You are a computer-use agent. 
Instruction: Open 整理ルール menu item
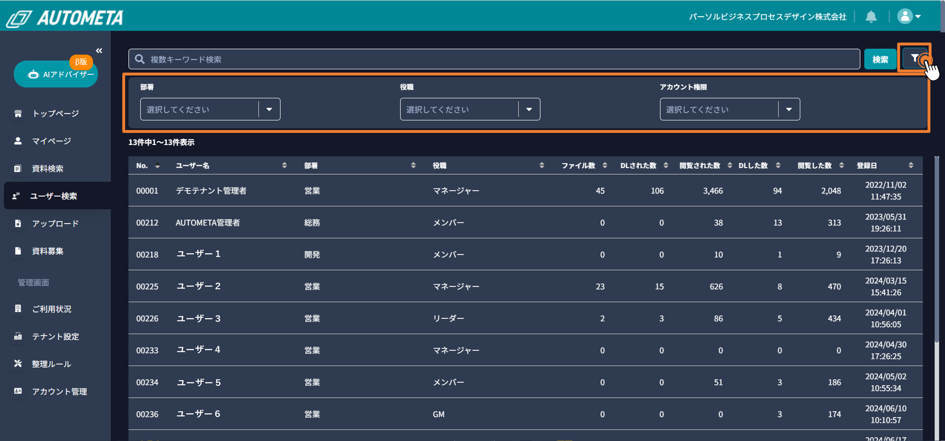coord(52,364)
